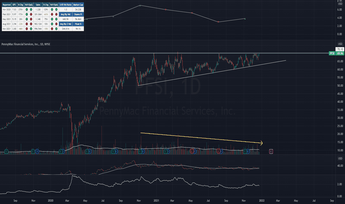Open the red earnings marker near August 2021

tap(218, 151)
